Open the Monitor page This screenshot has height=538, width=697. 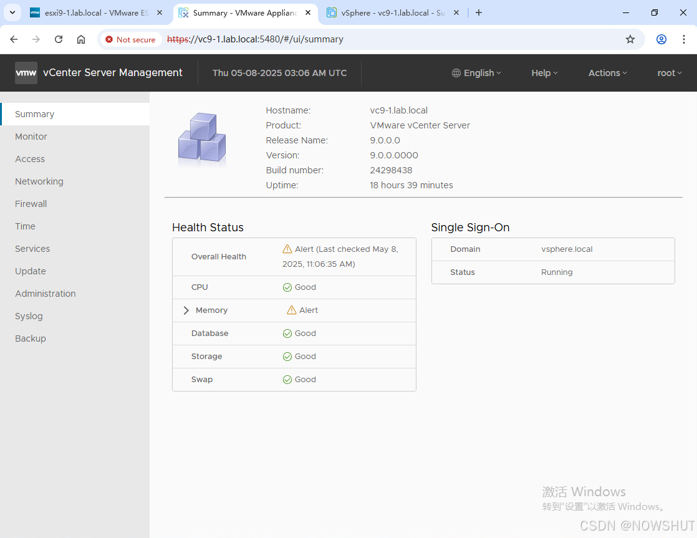pos(75,137)
